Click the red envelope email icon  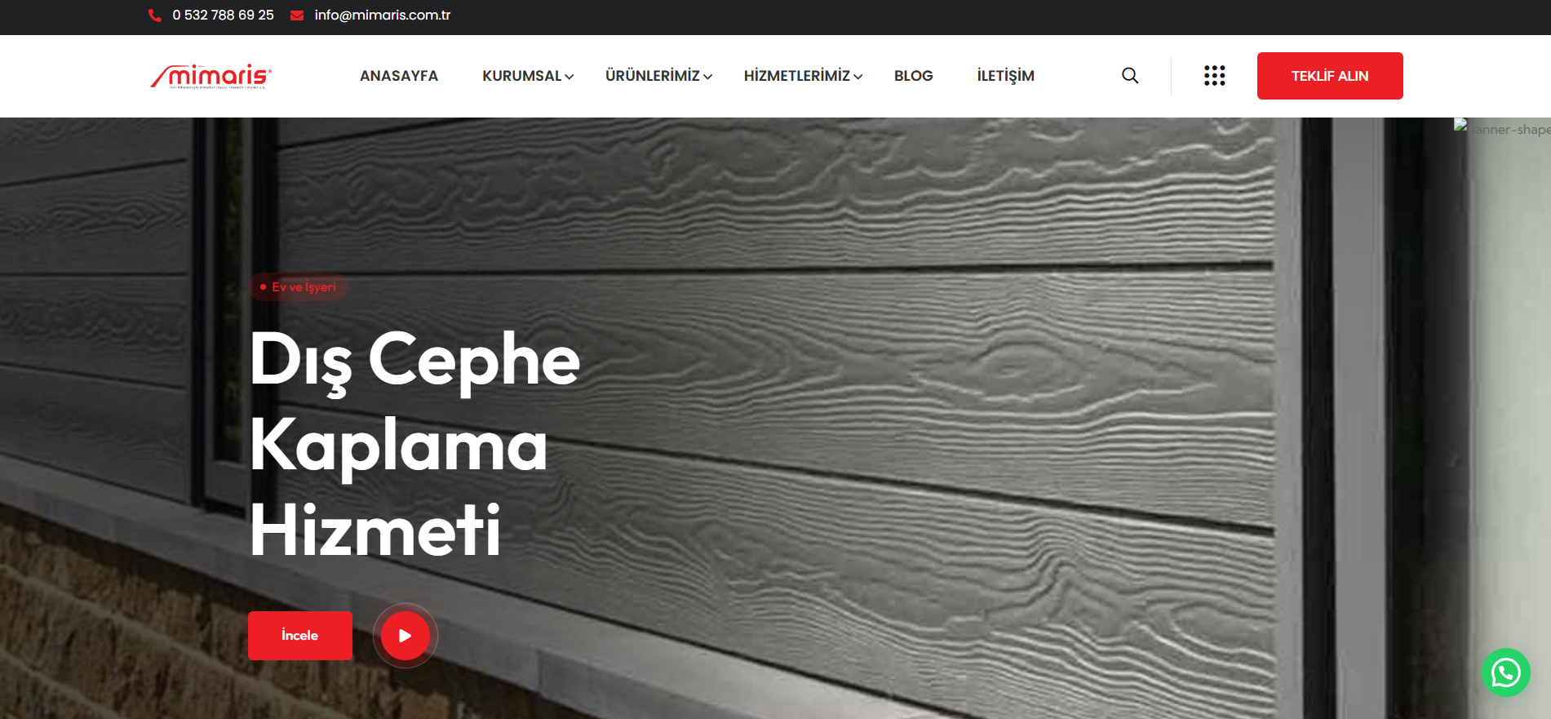(297, 16)
